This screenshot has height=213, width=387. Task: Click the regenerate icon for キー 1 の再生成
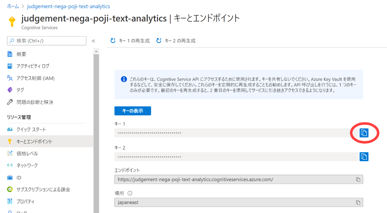click(x=113, y=41)
